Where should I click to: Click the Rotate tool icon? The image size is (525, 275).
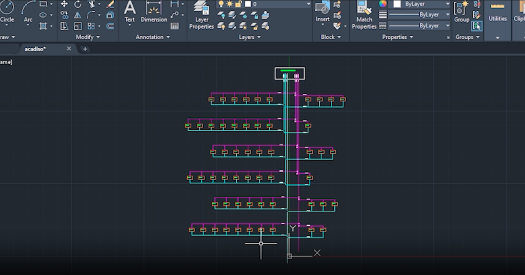tap(78, 4)
